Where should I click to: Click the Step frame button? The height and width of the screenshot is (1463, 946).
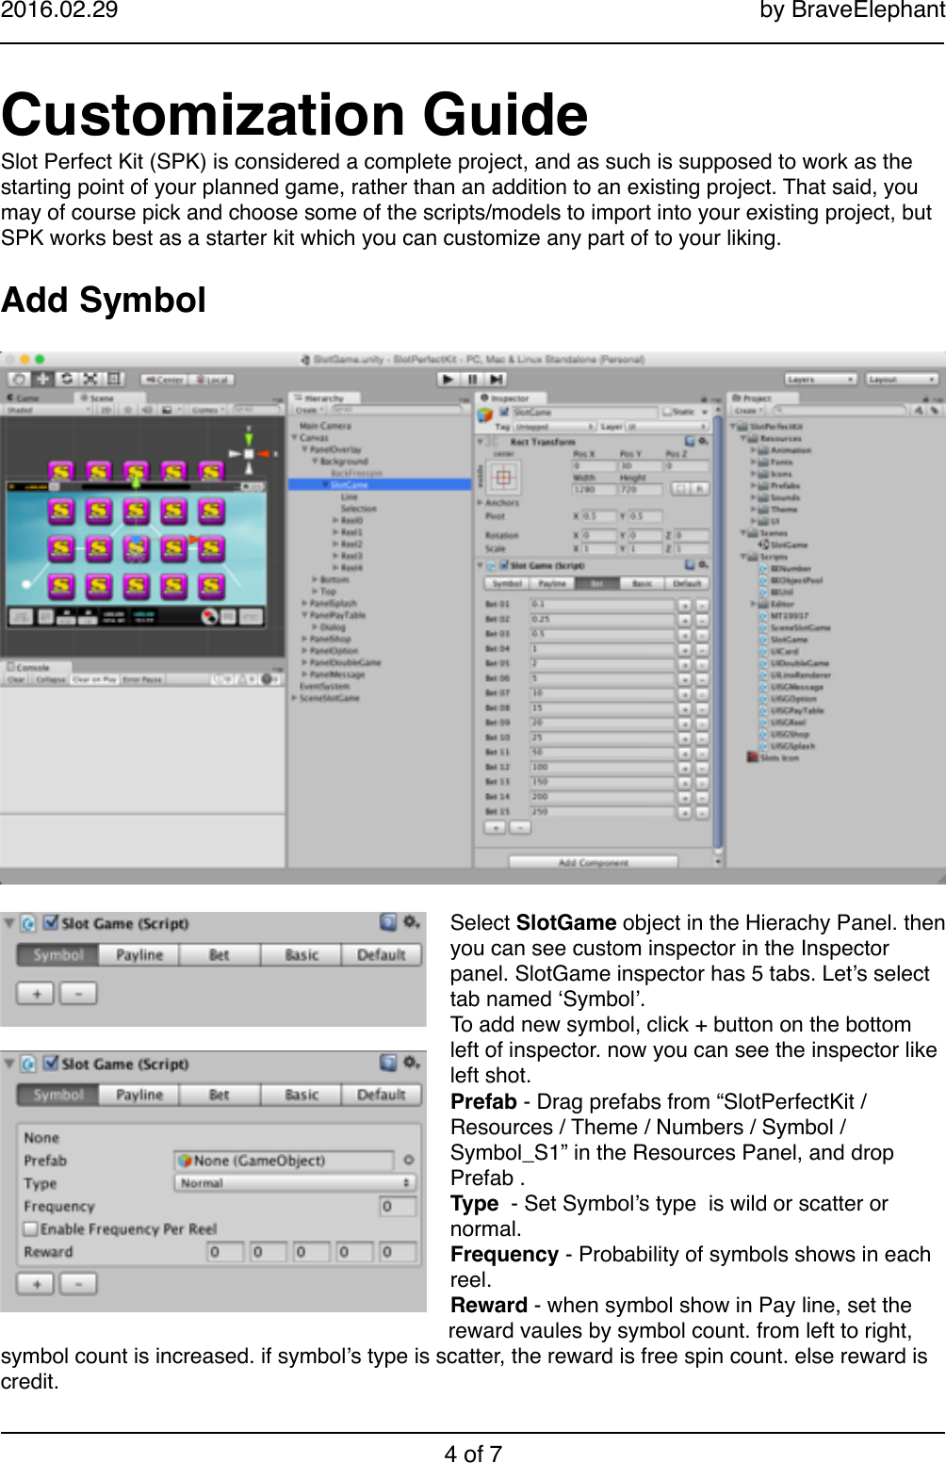point(496,379)
